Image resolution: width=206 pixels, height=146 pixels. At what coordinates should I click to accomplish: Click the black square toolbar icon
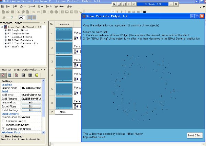click(x=145, y=12)
